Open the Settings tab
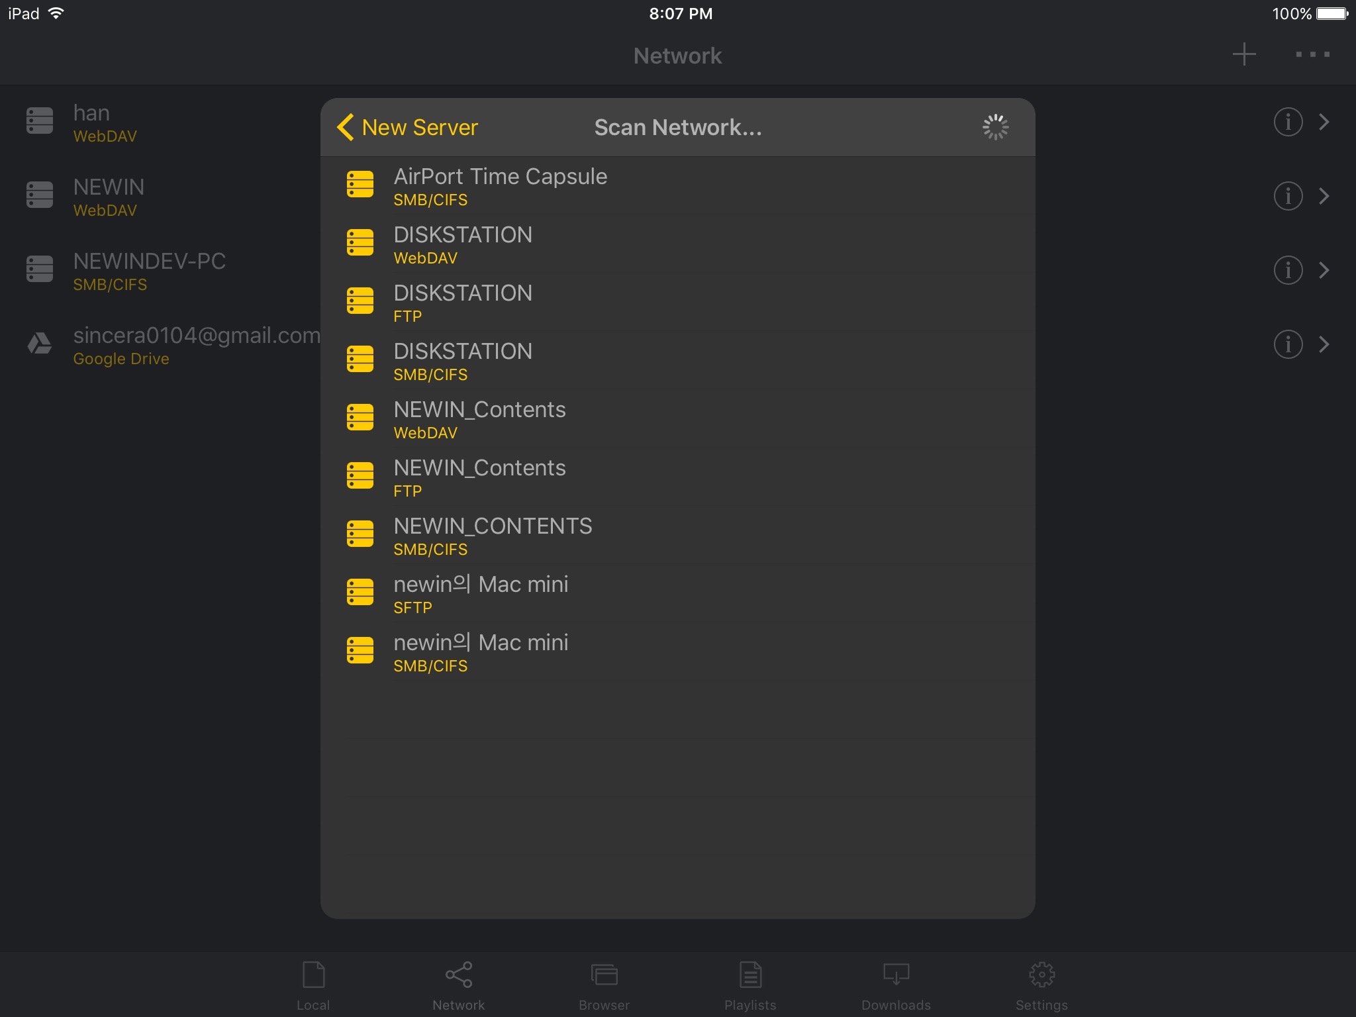 coord(1041,985)
